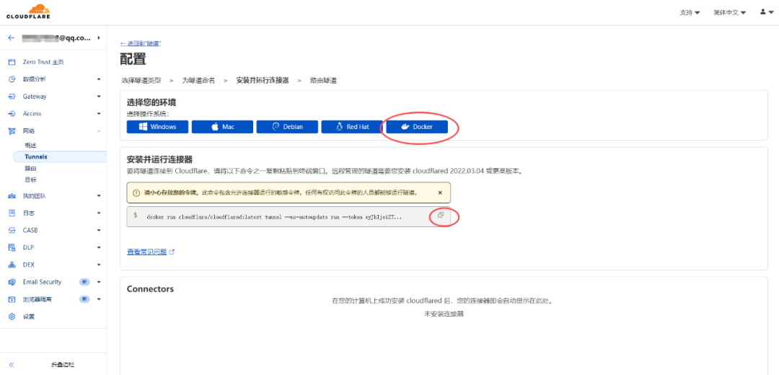Expand the 数据分析 submenu arrow
This screenshot has width=779, height=375.
(99, 79)
